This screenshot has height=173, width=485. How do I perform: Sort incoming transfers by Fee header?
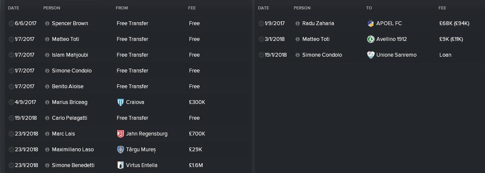pyautogui.click(x=192, y=8)
